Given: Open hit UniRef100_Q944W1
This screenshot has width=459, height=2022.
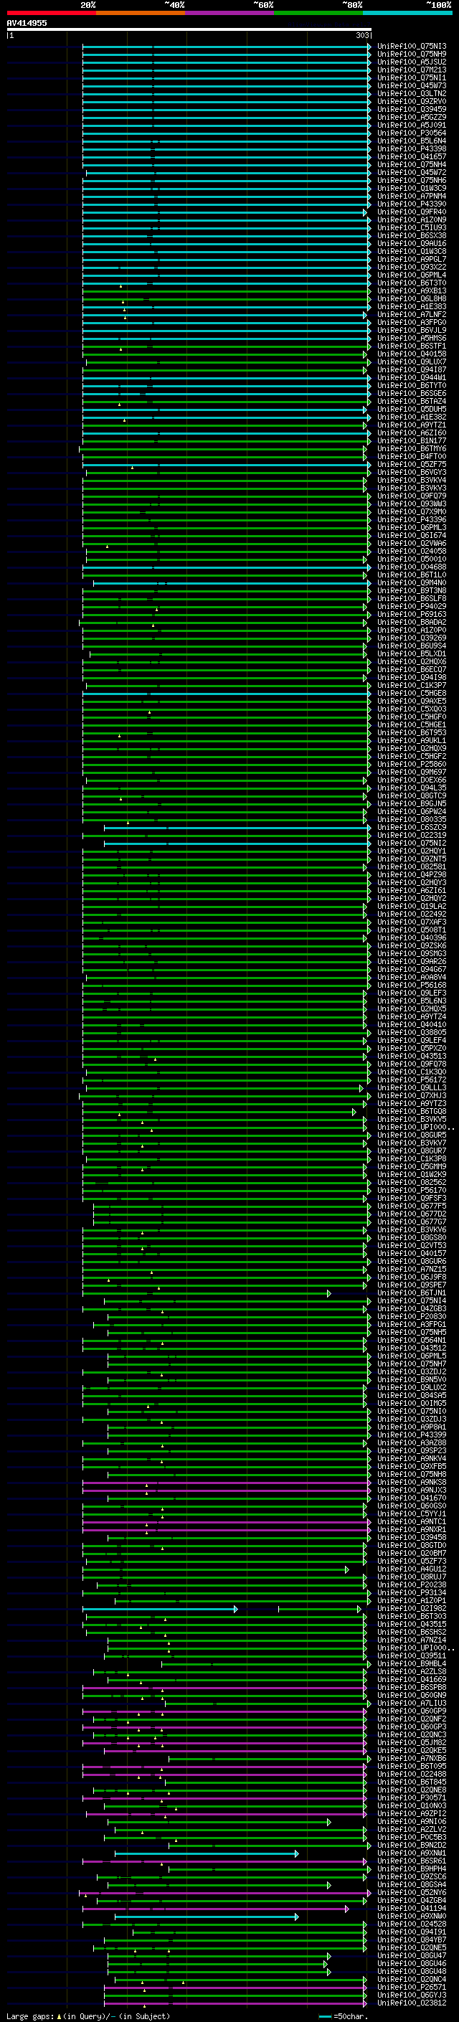Looking at the screenshot, I should [x=411, y=377].
